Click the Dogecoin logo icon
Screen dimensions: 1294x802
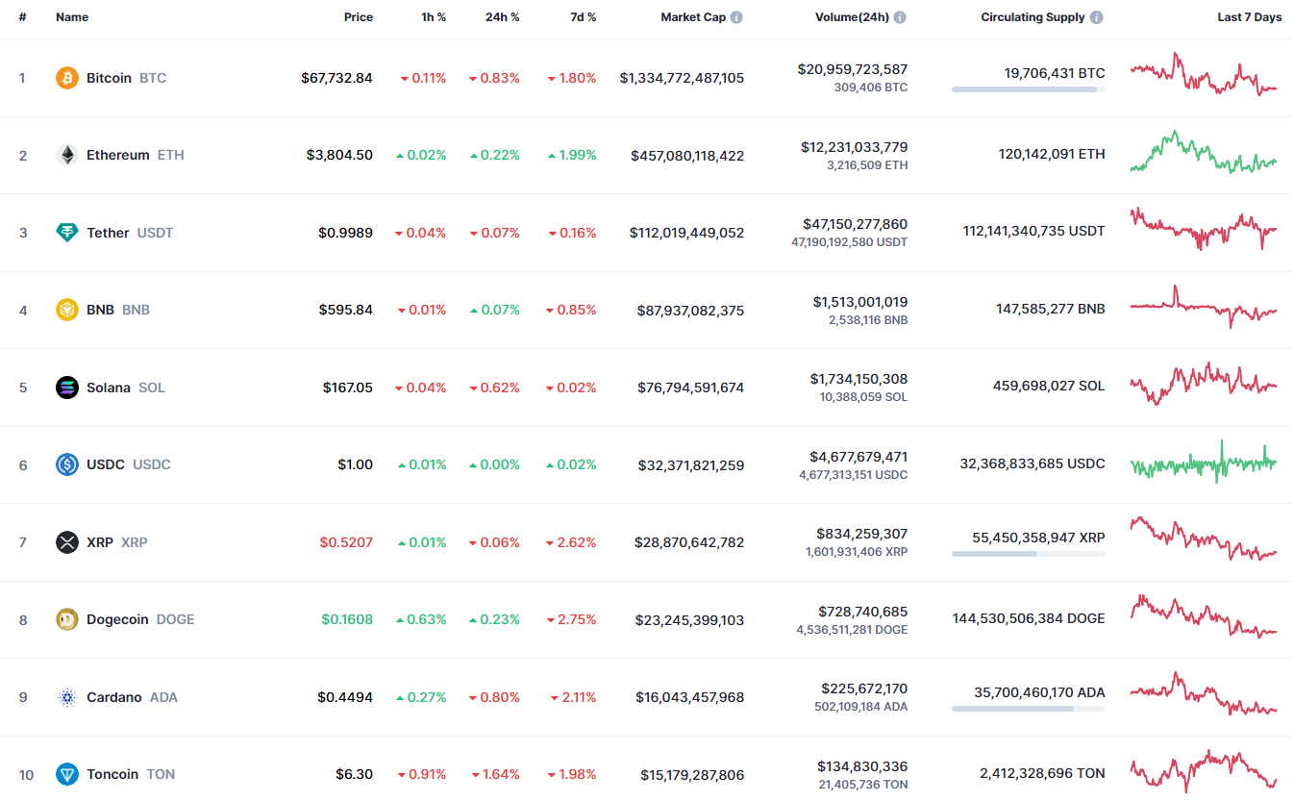click(x=67, y=619)
